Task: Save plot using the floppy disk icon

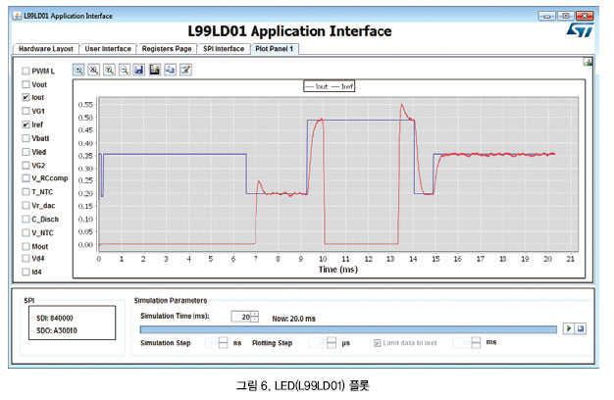Action: (x=139, y=70)
